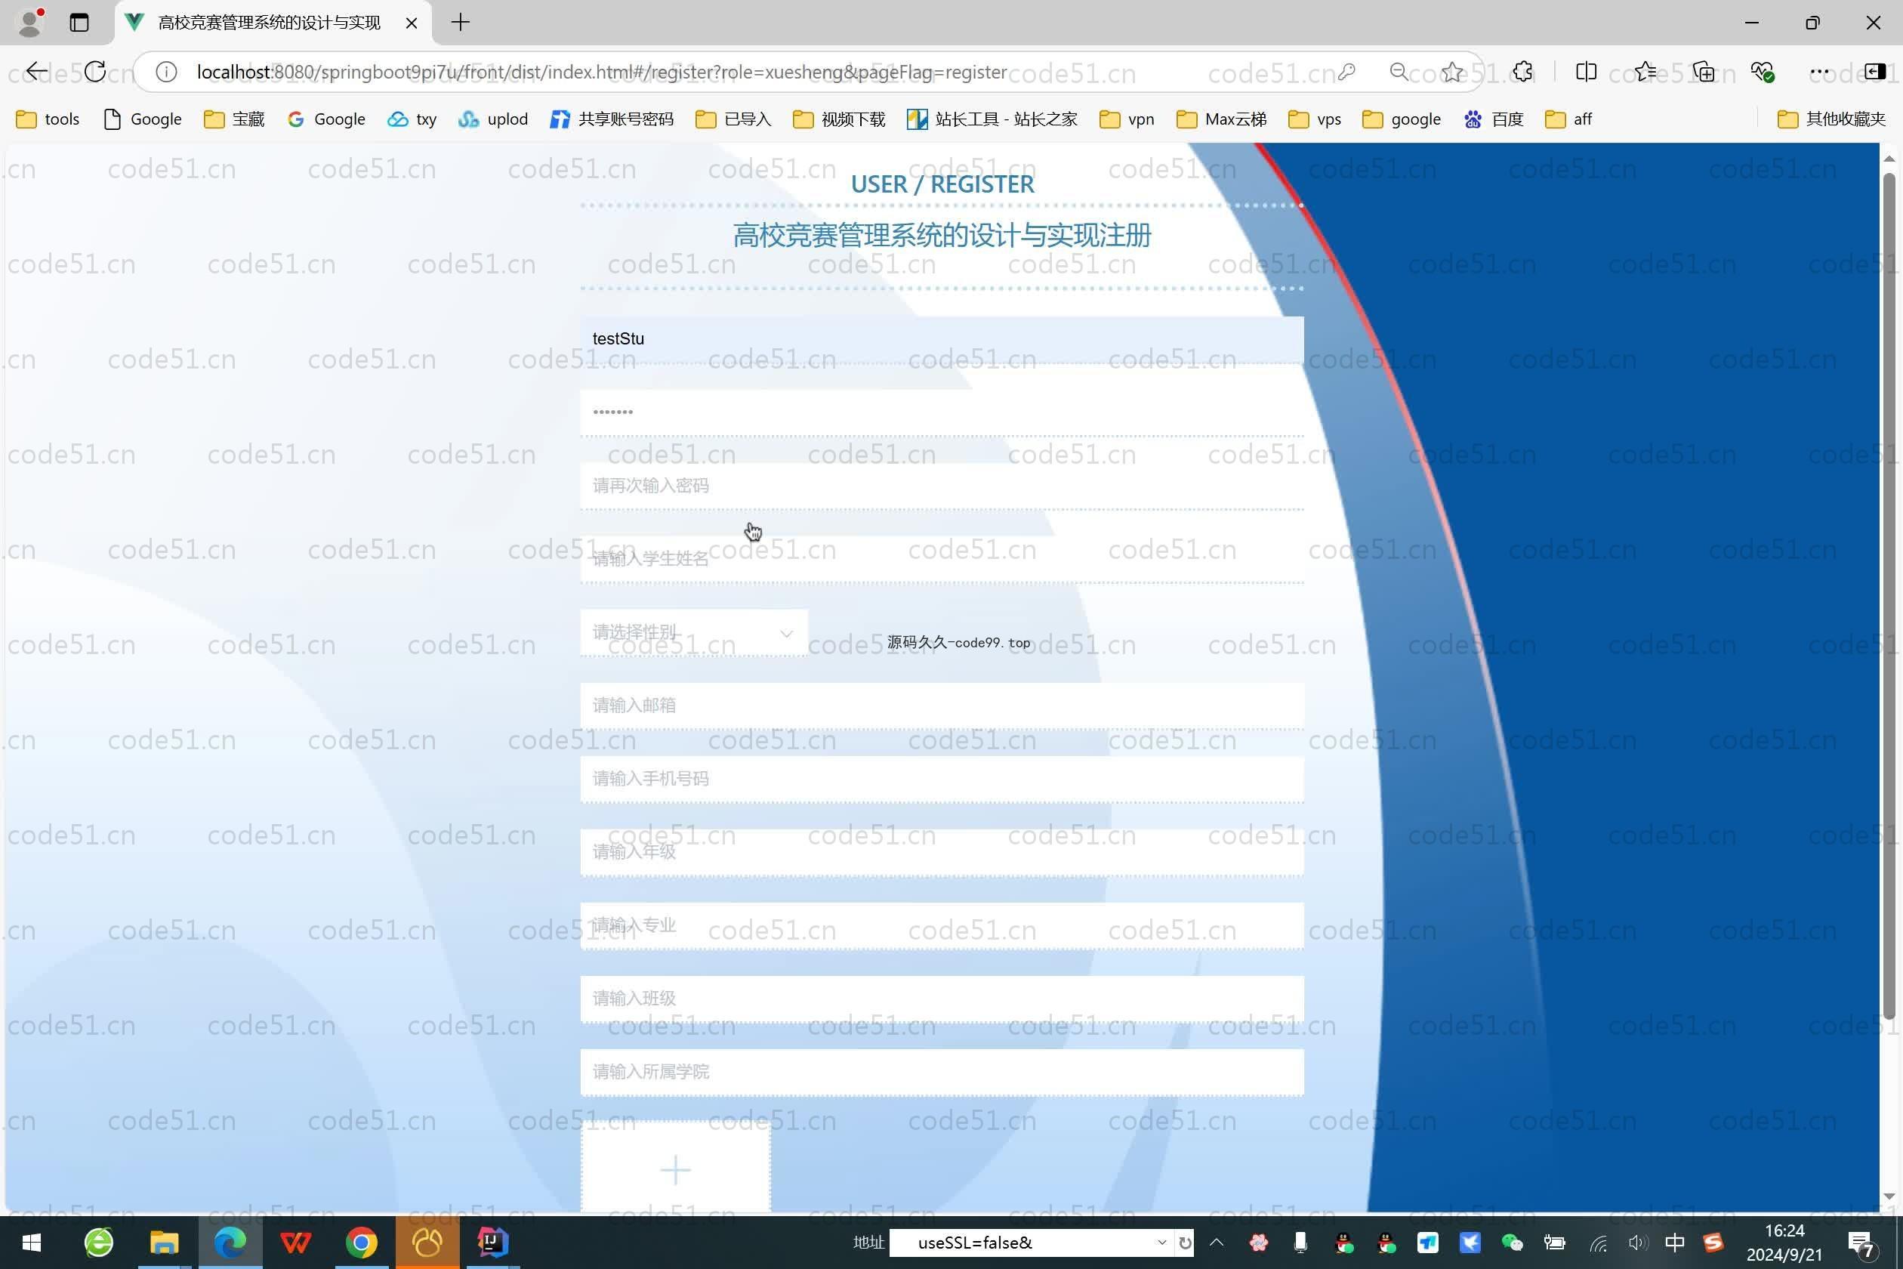The width and height of the screenshot is (1903, 1269).
Task: Open File Explorer from the taskbar
Action: [x=165, y=1243]
